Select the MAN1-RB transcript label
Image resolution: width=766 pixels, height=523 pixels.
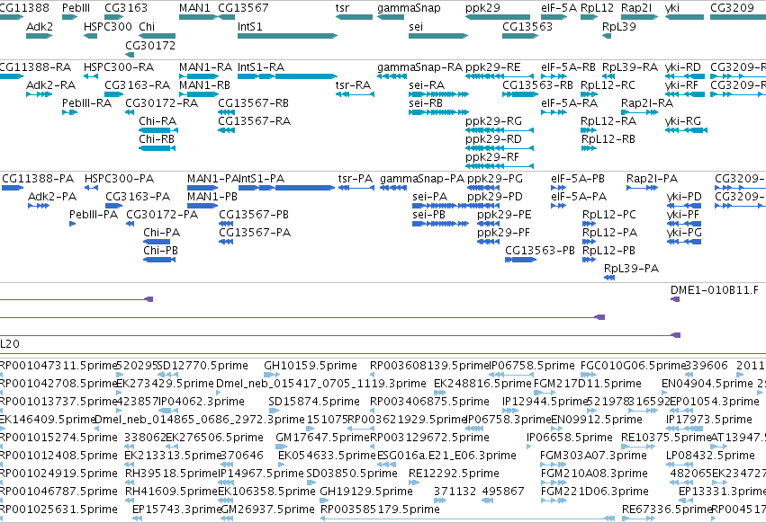204,84
